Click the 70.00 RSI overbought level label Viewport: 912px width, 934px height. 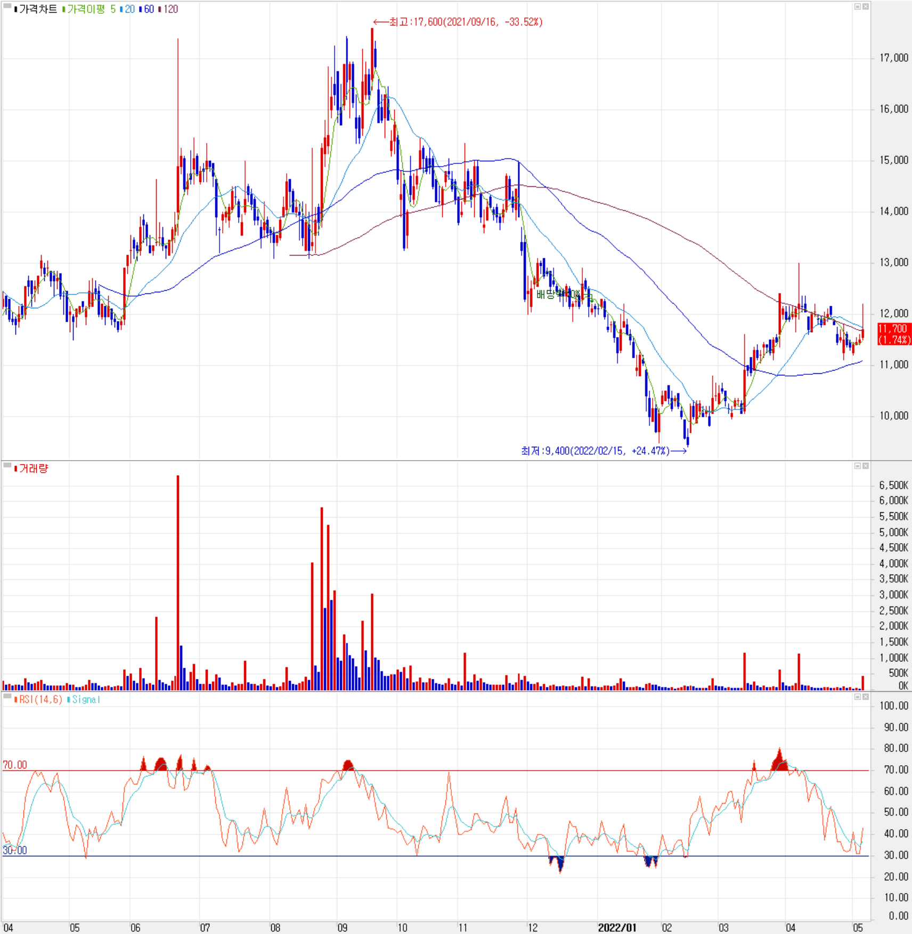(15, 765)
